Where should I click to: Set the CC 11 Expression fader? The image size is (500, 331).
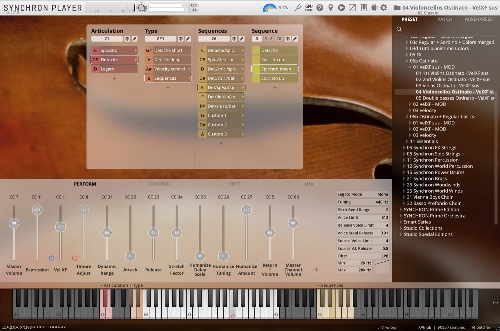37,210
